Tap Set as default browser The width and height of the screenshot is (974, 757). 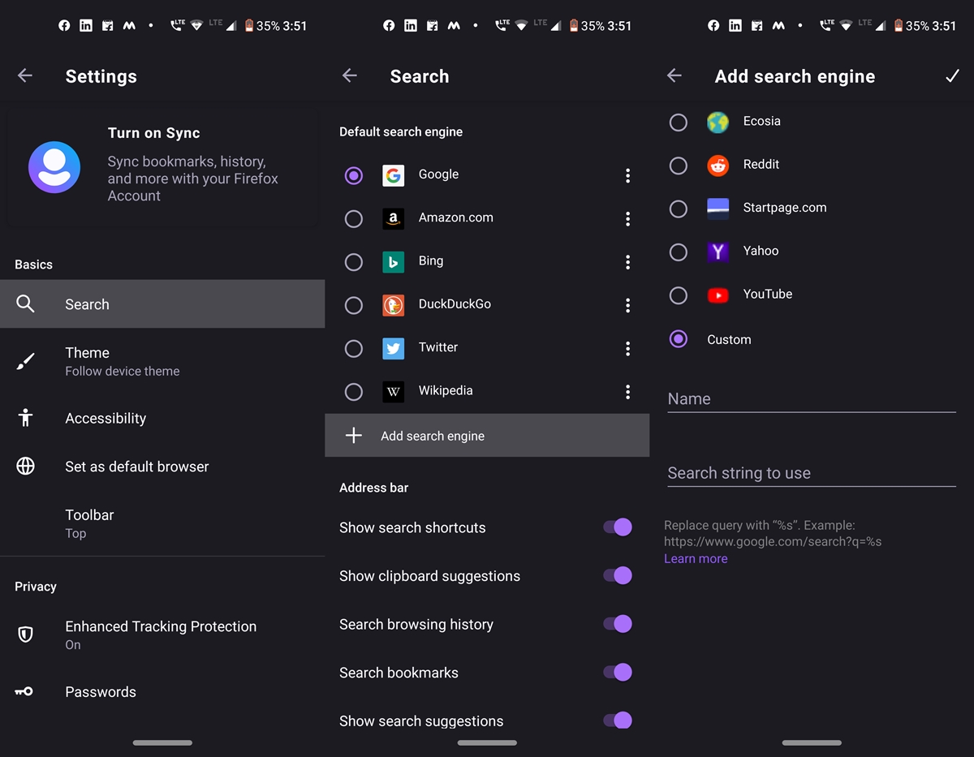(x=162, y=467)
